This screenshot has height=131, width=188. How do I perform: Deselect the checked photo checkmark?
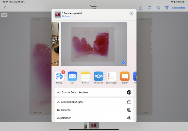tap(123, 62)
